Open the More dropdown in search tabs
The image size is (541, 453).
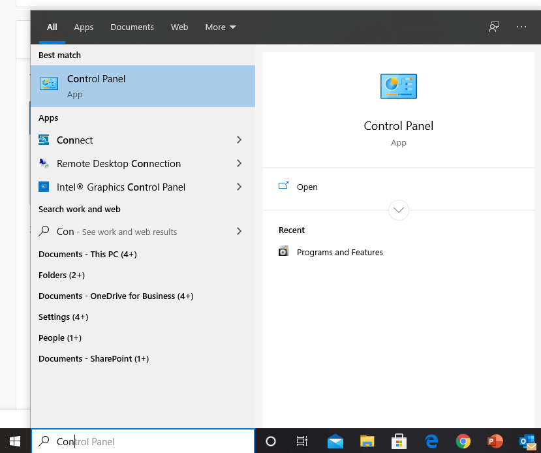(221, 27)
